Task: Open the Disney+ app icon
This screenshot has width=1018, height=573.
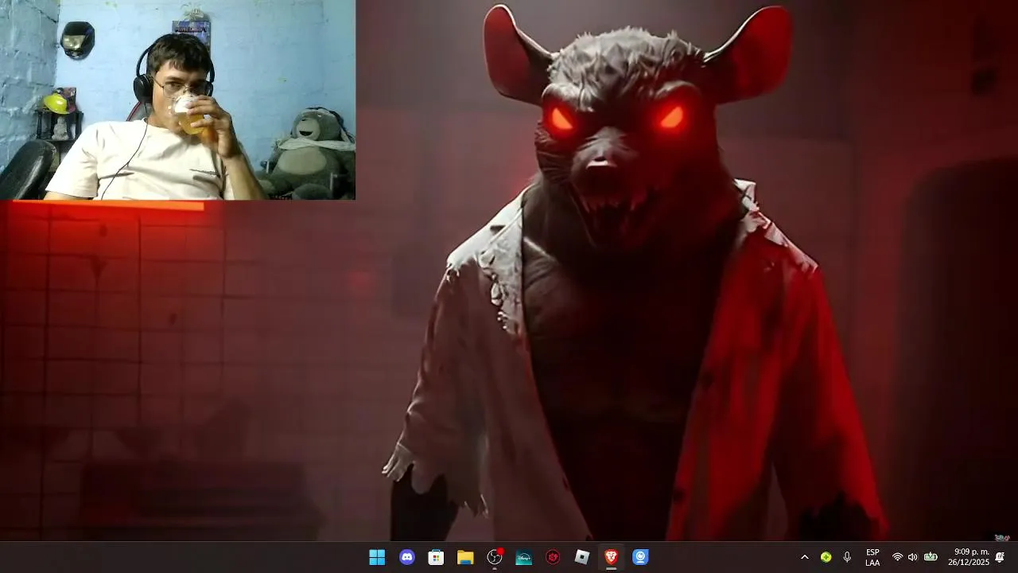Action: tap(523, 557)
